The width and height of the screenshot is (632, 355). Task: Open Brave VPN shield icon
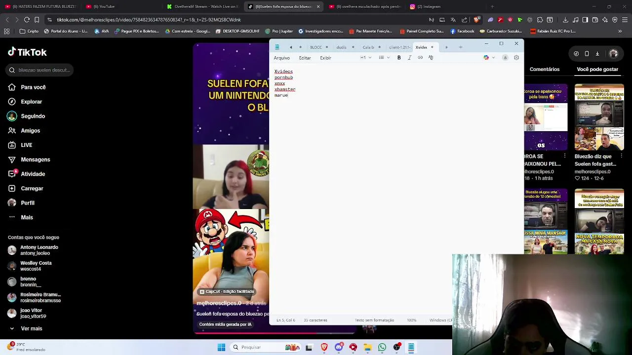[x=615, y=20]
